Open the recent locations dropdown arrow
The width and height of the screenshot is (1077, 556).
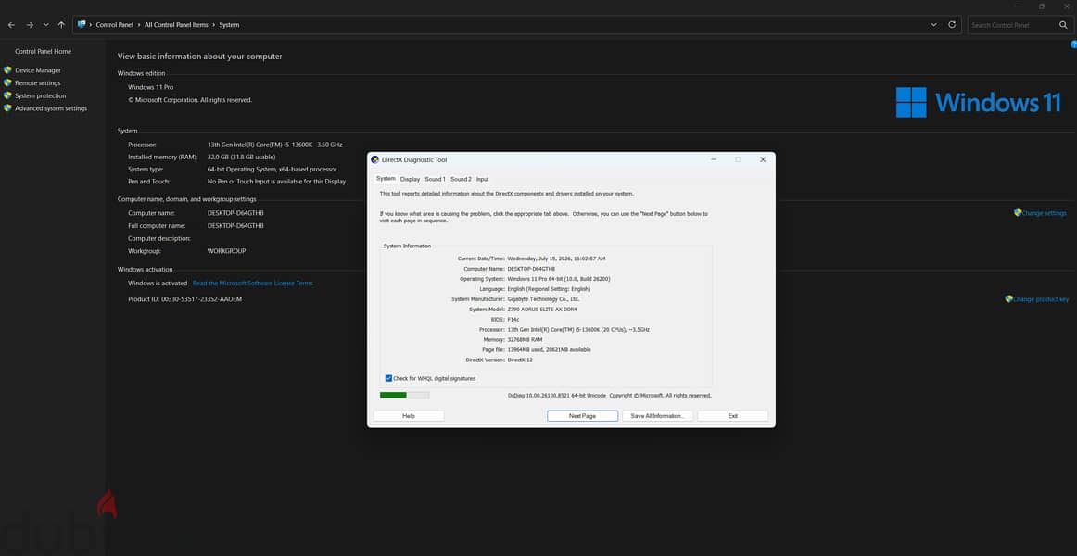click(x=46, y=25)
